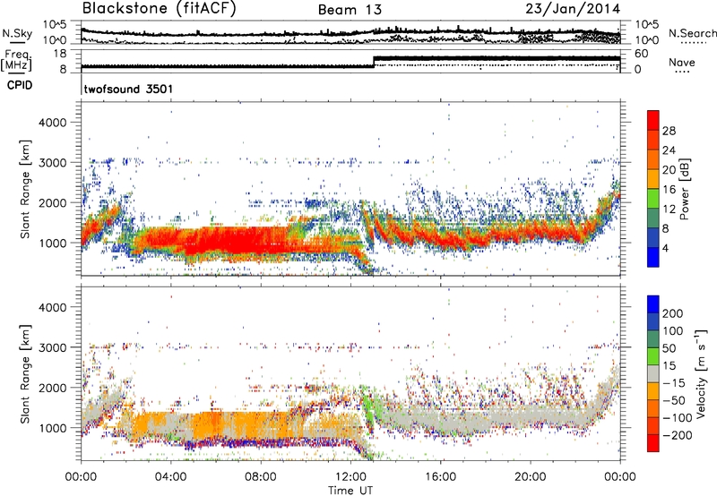Click the '-100' label on Velocity colorbar
The width and height of the screenshot is (717, 496).
tap(678, 418)
